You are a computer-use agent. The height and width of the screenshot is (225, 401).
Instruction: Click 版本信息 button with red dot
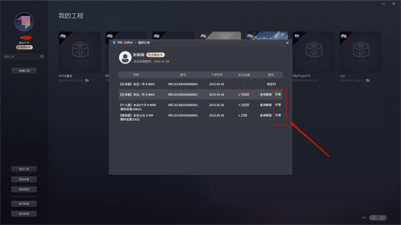pos(24,204)
